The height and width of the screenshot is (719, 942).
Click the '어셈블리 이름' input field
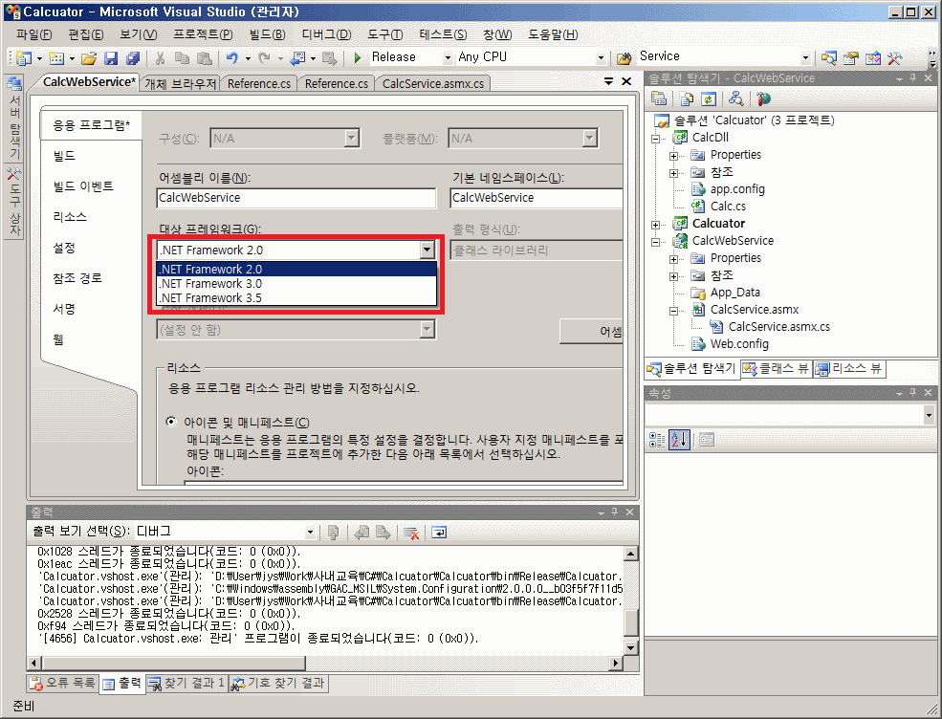point(296,198)
